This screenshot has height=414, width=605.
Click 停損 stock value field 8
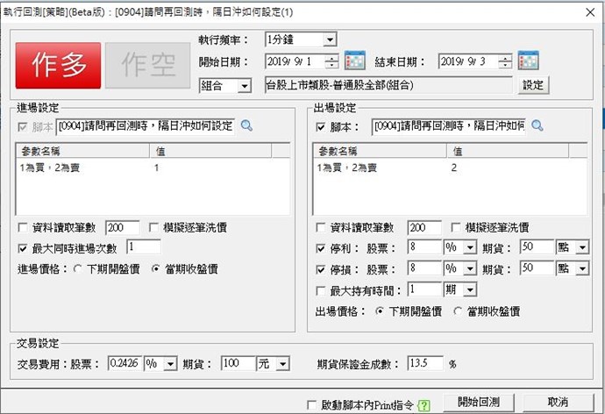(x=424, y=268)
